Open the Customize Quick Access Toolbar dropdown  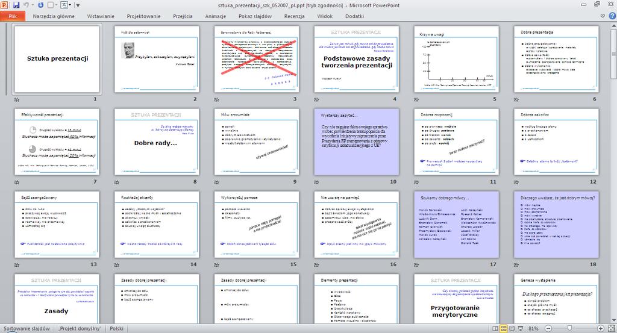tap(78, 5)
